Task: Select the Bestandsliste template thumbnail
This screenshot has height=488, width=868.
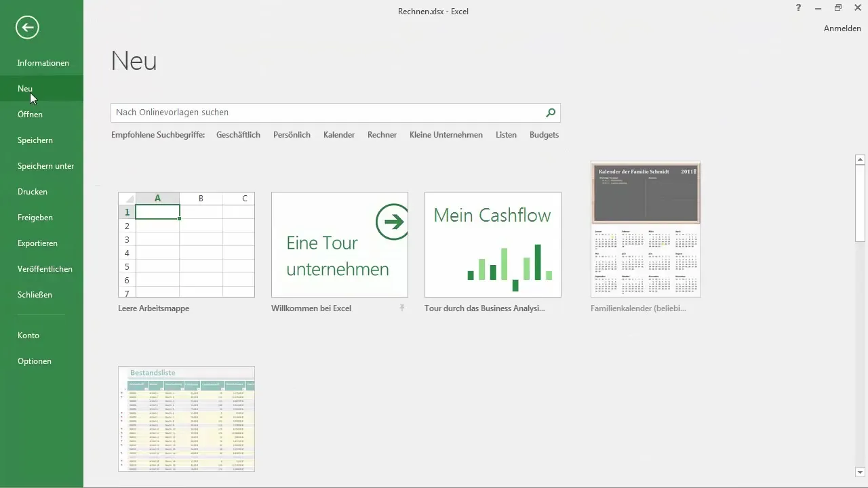Action: (186, 419)
